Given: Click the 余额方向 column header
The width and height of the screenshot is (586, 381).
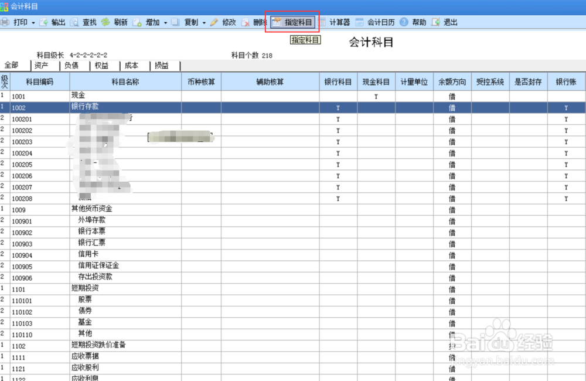Looking at the screenshot, I should (452, 82).
